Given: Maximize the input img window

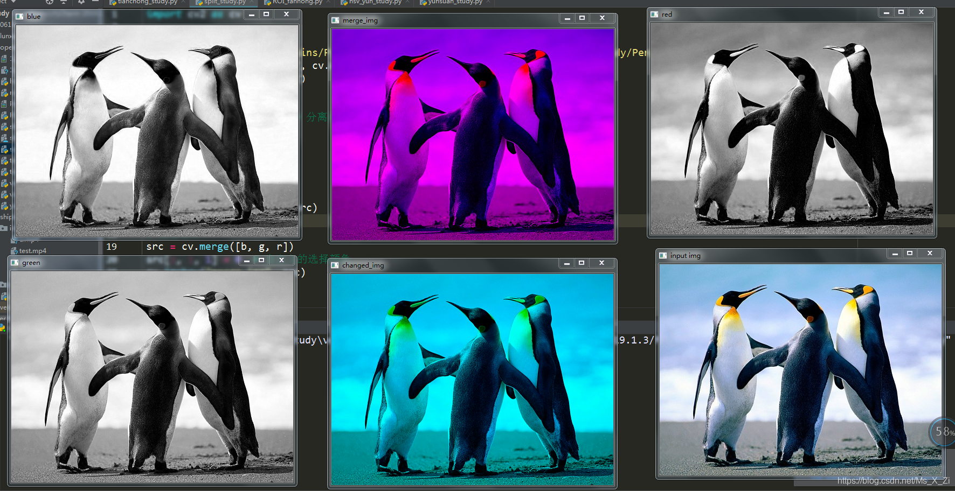Looking at the screenshot, I should tap(910, 254).
